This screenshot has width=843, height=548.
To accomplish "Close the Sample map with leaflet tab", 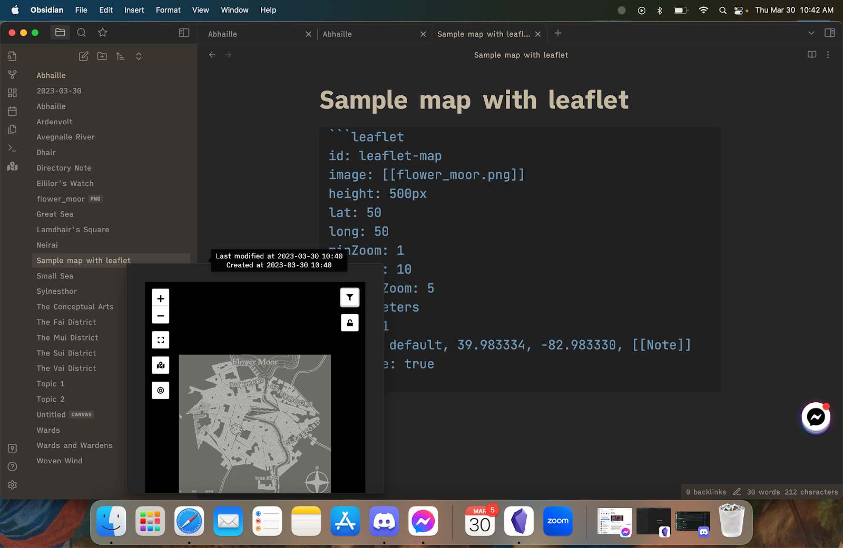I will [538, 34].
